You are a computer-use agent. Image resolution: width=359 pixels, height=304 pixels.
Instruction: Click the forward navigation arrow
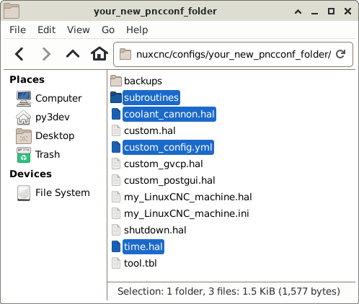pos(46,54)
